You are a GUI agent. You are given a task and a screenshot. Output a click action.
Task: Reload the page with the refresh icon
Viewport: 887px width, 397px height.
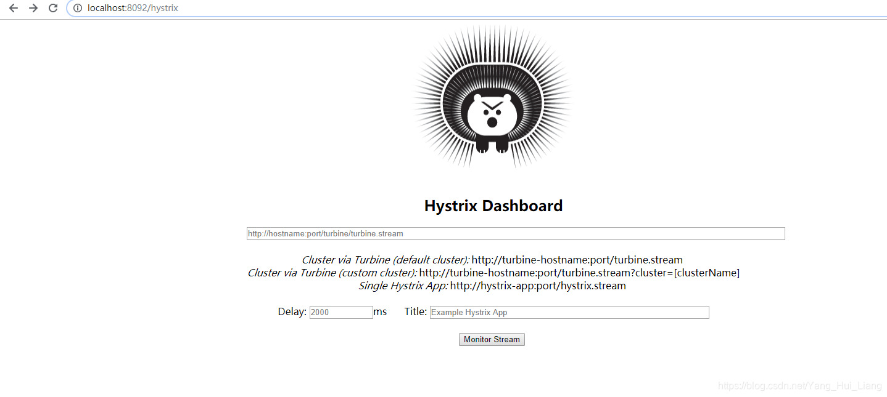pyautogui.click(x=53, y=8)
